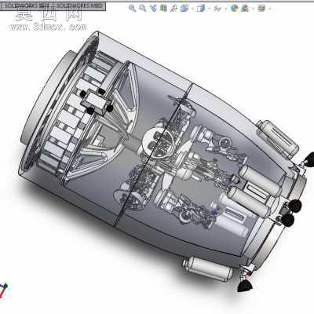Image resolution: width=314 pixels, height=314 pixels.
Task: Switch to the SOLIDWORKS 插件 tab
Action: pyautogui.click(x=27, y=6)
